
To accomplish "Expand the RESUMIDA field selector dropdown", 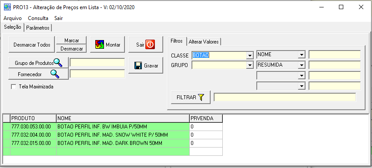I will 302,65.
